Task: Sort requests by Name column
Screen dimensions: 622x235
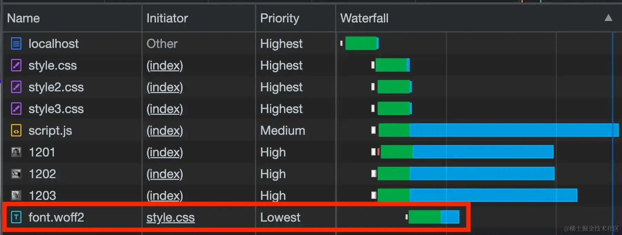Action: 23,18
